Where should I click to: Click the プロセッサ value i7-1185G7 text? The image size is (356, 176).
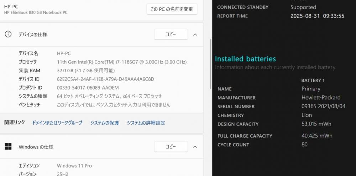(122, 62)
